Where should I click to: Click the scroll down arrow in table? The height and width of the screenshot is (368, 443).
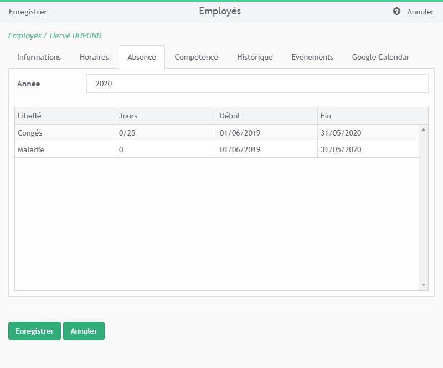[424, 285]
